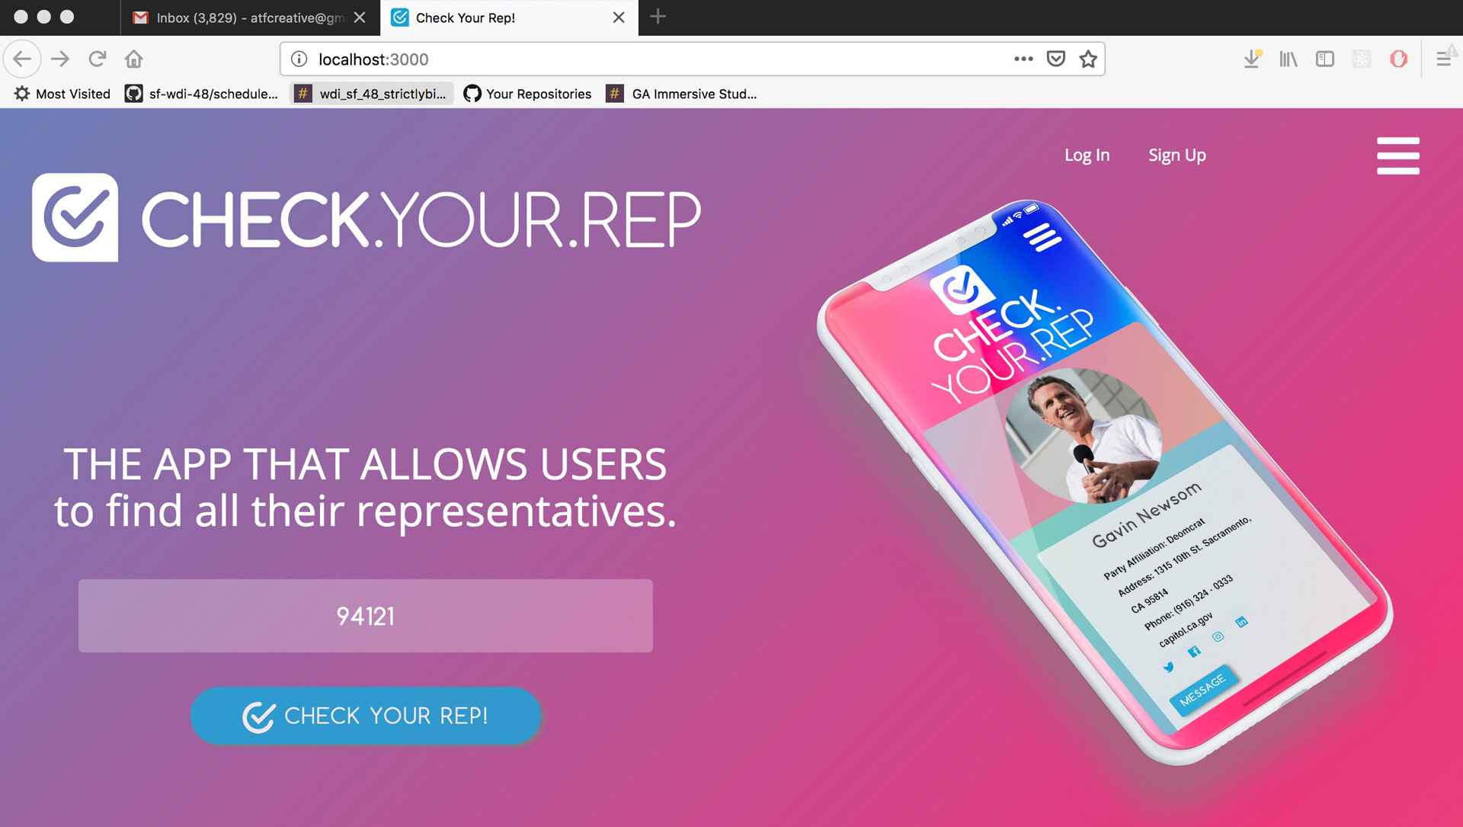The height and width of the screenshot is (827, 1463).
Task: Open Firefox application menu button
Action: pyautogui.click(x=1442, y=59)
